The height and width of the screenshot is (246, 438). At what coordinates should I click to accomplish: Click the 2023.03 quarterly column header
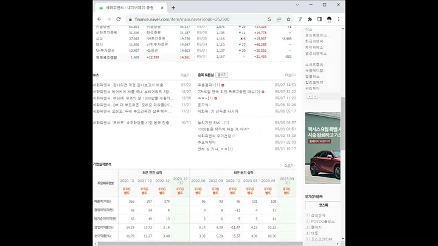(250, 181)
